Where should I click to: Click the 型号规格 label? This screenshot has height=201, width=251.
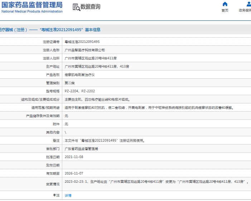(x=53, y=91)
